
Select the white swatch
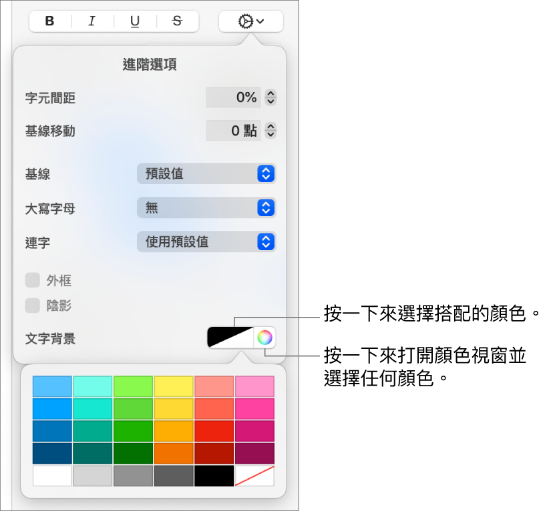[52, 476]
